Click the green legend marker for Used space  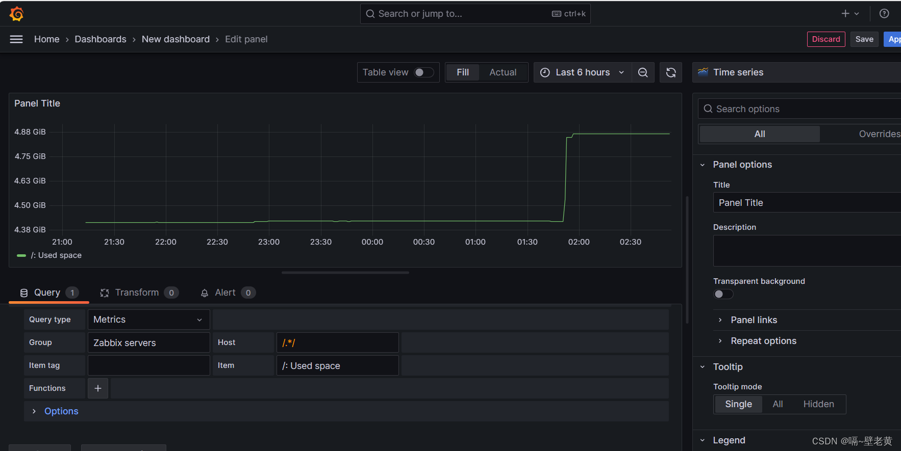pos(21,255)
